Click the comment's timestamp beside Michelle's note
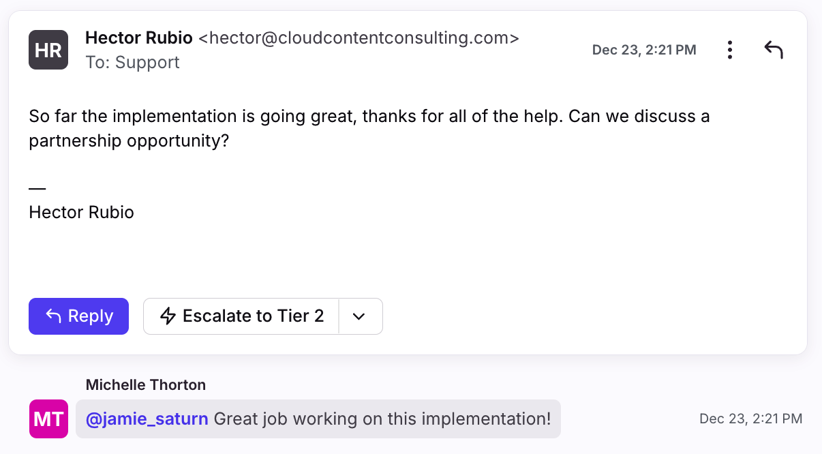Viewport: 822px width, 454px height. pos(750,419)
